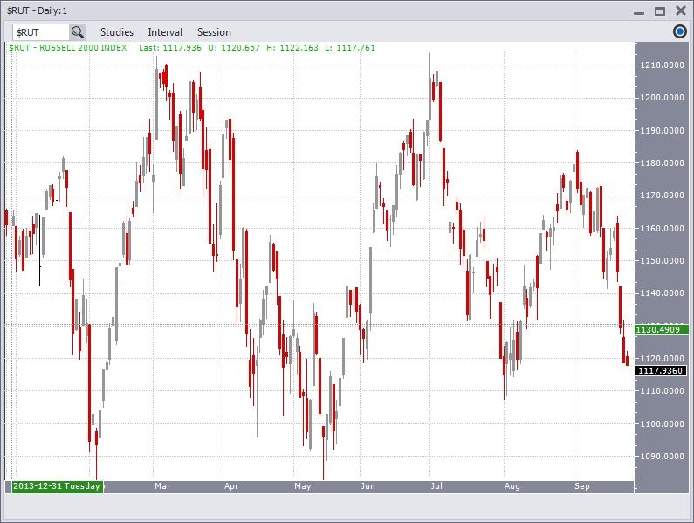Open the Studies menu
Image resolution: width=694 pixels, height=523 pixels.
coord(117,32)
